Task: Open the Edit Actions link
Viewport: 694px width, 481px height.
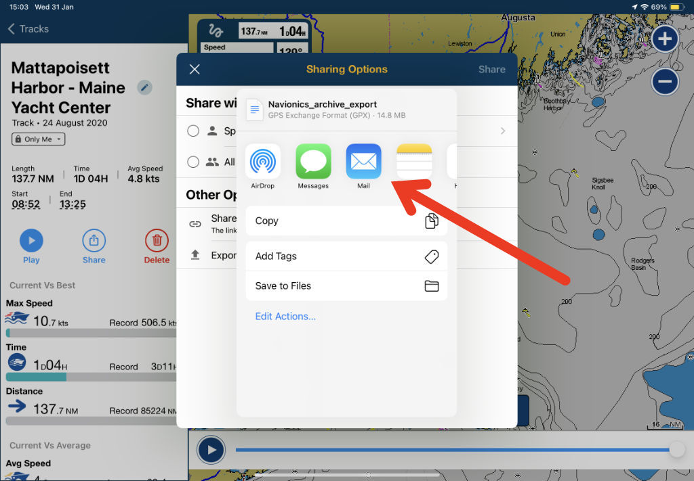Action: 285,316
